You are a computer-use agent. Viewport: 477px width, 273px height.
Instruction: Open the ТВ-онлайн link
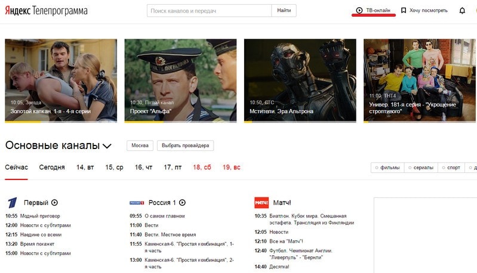click(378, 10)
